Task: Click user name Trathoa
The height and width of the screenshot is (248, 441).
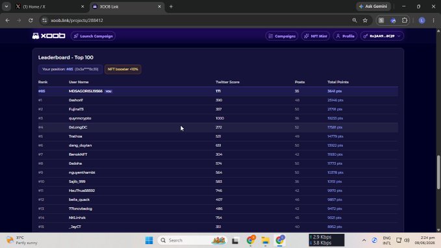Action: click(x=75, y=136)
